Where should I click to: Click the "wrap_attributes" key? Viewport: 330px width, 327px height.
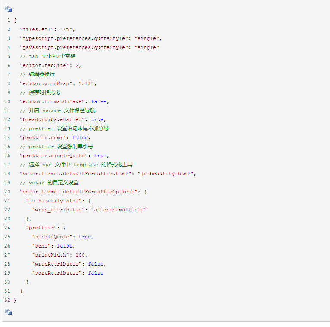(x=58, y=210)
